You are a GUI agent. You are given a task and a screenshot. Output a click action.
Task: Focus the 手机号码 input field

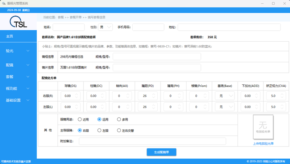[x=148, y=27]
